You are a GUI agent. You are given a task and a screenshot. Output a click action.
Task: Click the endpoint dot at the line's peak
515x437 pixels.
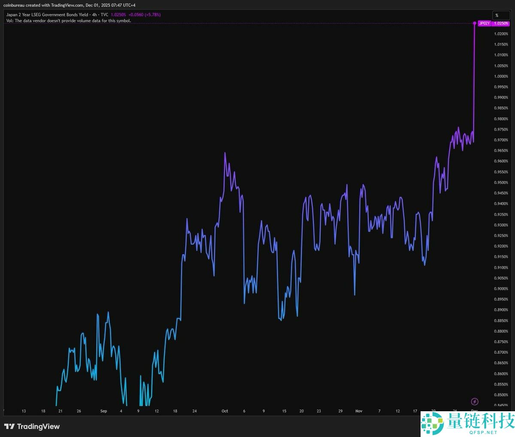(x=474, y=23)
